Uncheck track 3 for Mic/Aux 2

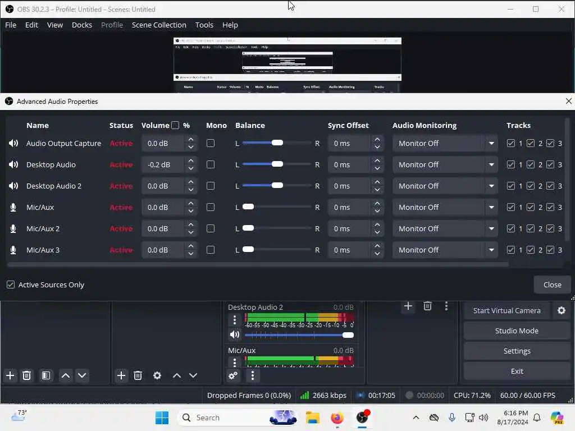coord(550,229)
